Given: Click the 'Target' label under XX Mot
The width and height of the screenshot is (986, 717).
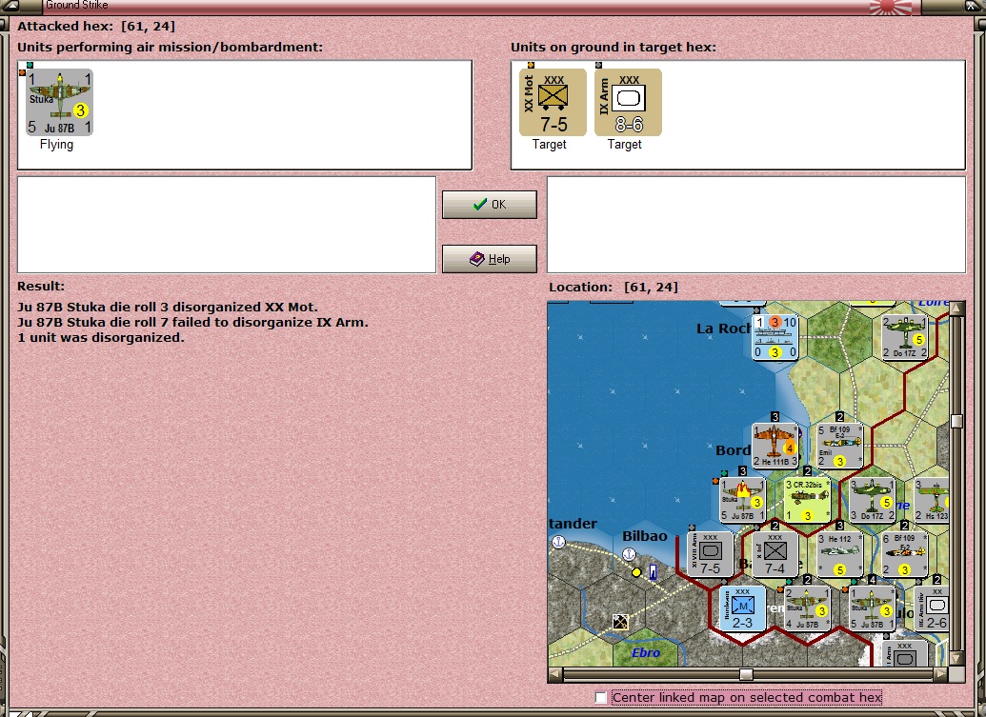Looking at the screenshot, I should tap(550, 145).
